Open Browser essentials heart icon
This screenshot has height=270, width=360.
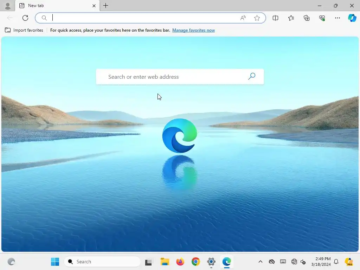click(x=322, y=18)
